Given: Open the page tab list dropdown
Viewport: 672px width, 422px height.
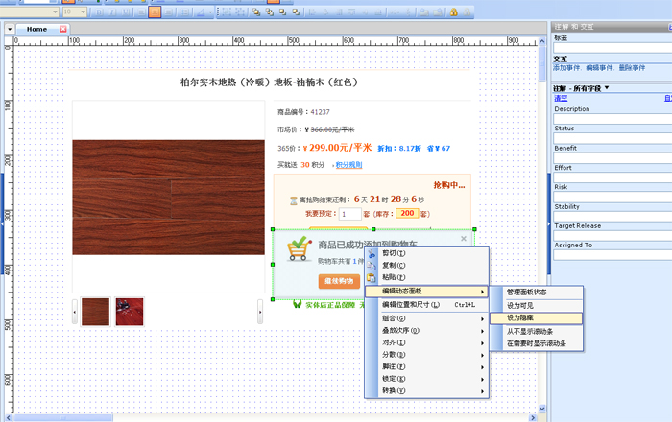Looking at the screenshot, I should 10,29.
